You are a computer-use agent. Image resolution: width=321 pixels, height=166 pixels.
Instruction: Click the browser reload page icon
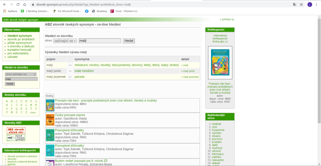[x=18, y=5]
